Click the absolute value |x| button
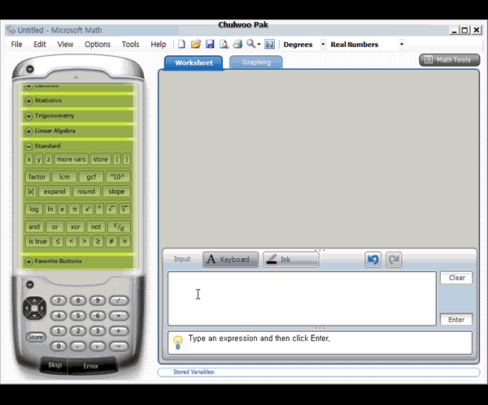 [x=31, y=192]
